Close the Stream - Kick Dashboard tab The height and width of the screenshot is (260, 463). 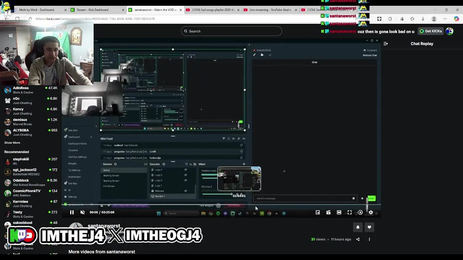123,10
